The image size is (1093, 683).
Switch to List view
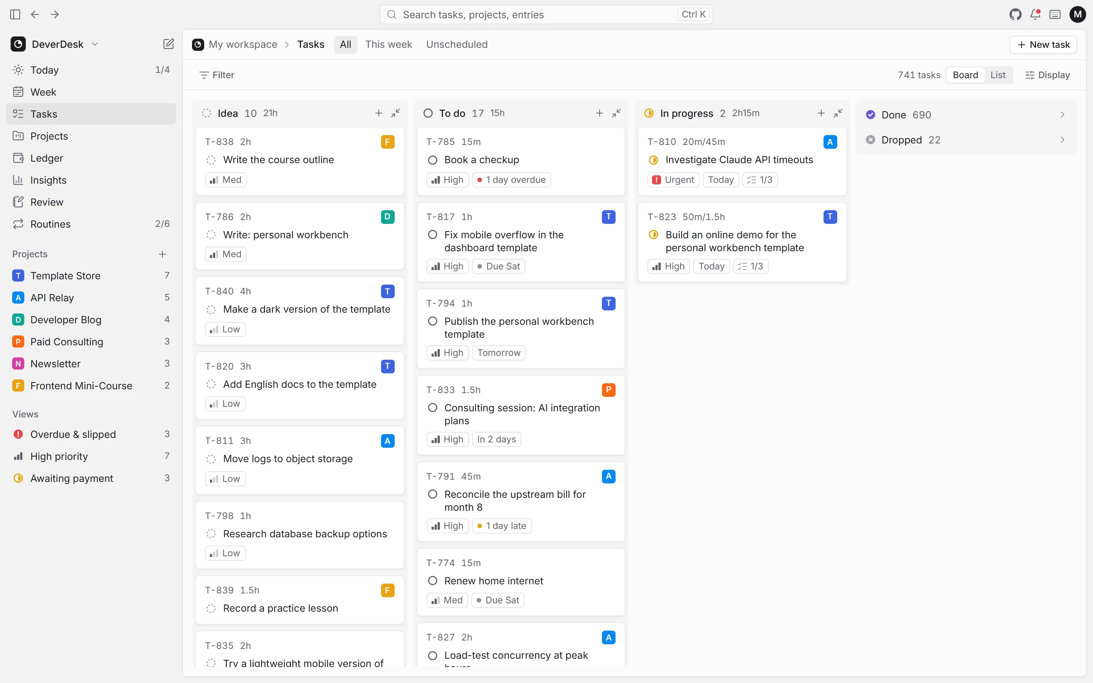(x=998, y=75)
